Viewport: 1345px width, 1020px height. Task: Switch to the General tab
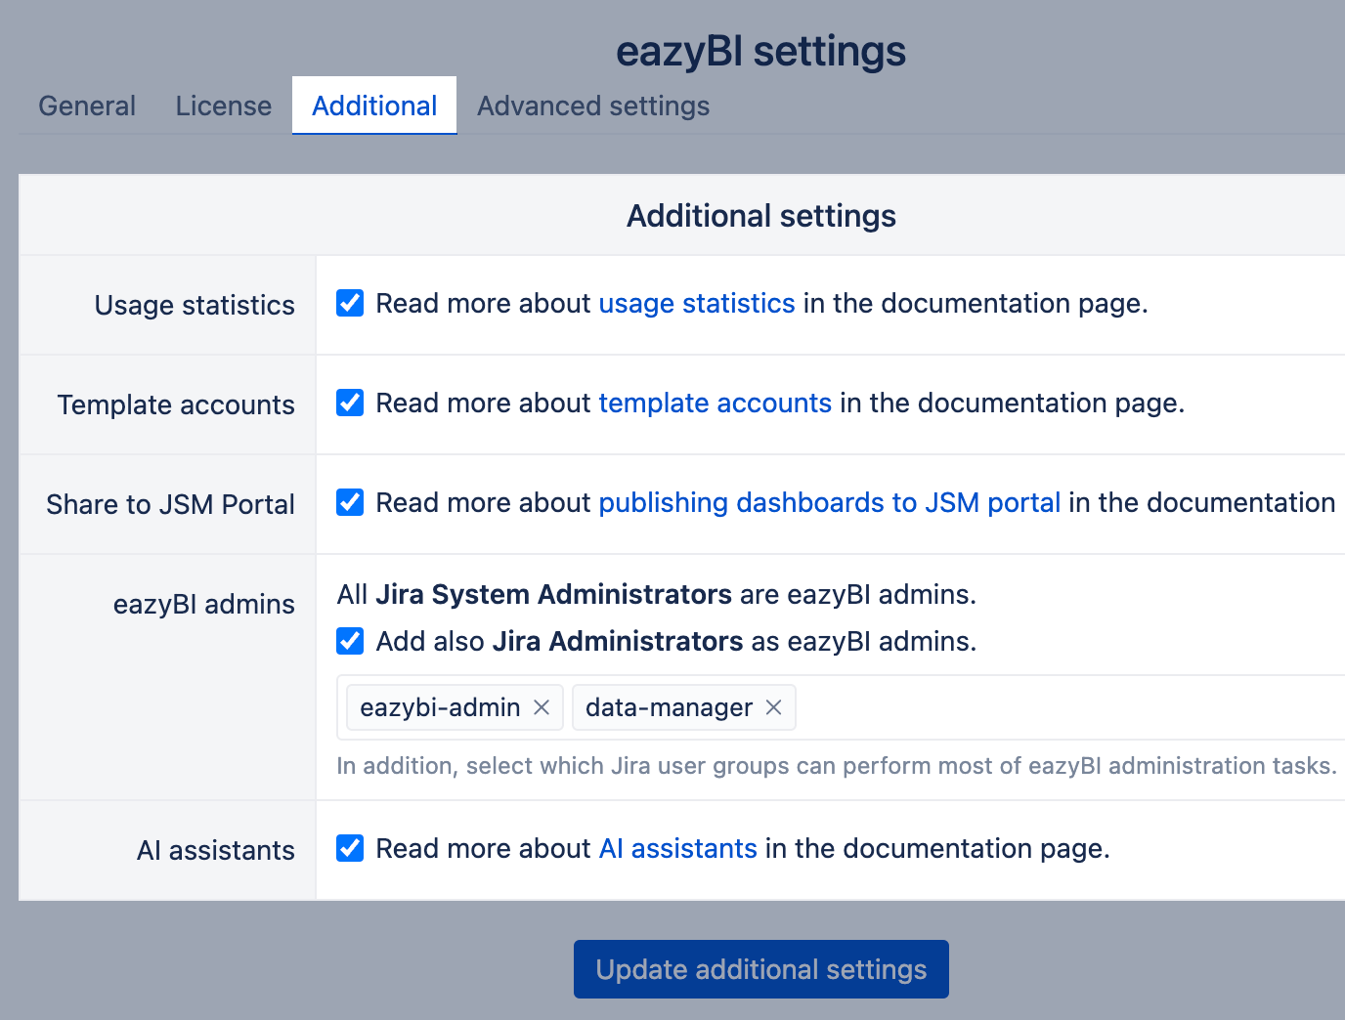(x=87, y=106)
